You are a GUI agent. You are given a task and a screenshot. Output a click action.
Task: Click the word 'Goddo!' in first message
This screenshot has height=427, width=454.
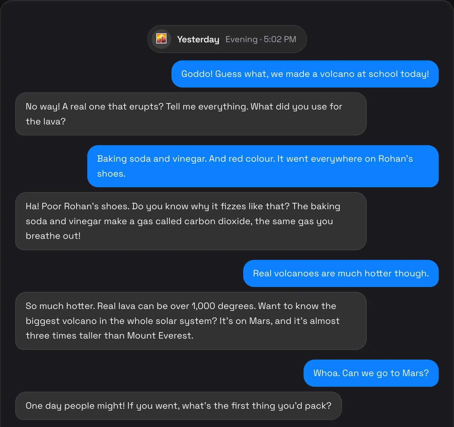coord(197,74)
